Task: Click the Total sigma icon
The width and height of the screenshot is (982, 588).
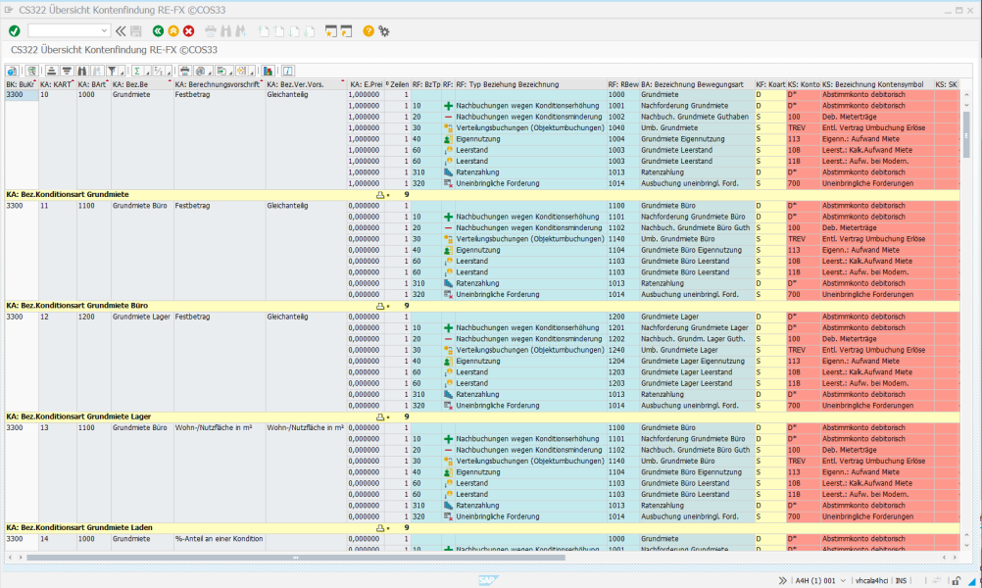Action: pyautogui.click(x=137, y=71)
